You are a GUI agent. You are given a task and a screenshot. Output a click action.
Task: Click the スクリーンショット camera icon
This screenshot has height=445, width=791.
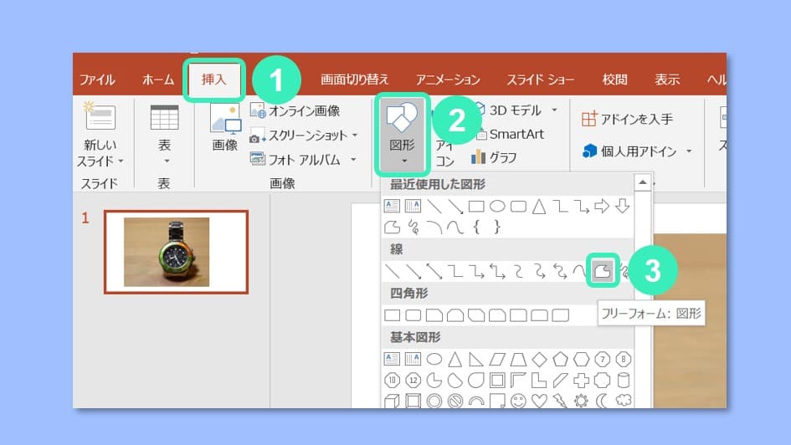(257, 136)
